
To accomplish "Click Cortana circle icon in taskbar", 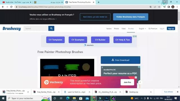I will 55,98.
